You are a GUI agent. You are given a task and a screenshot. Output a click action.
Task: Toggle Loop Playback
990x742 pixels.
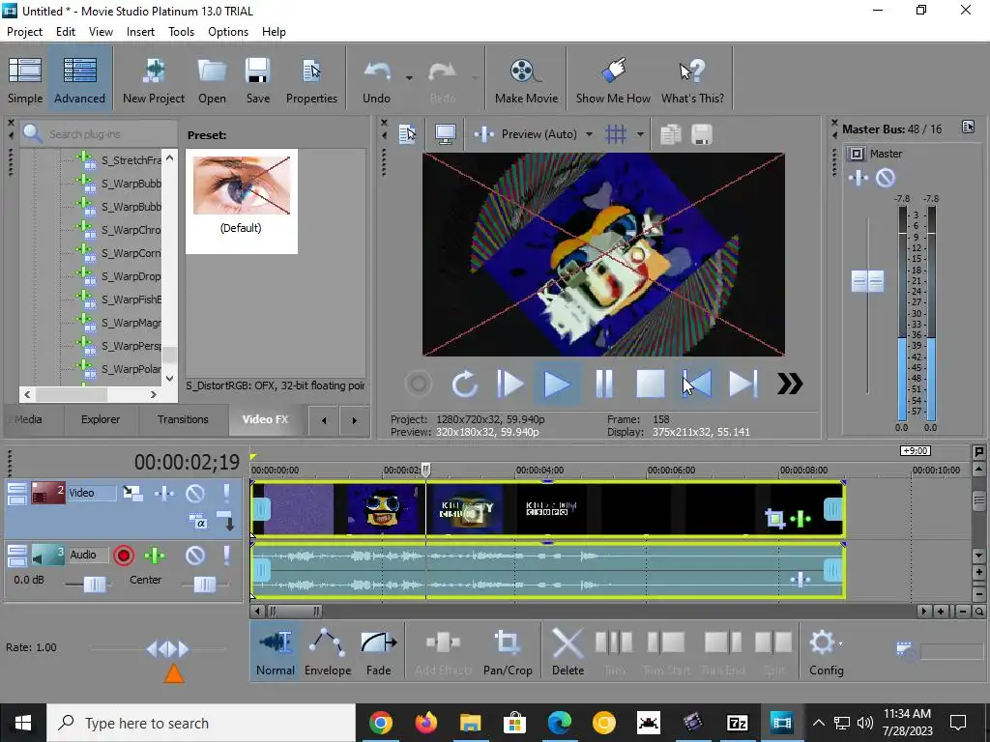click(465, 384)
